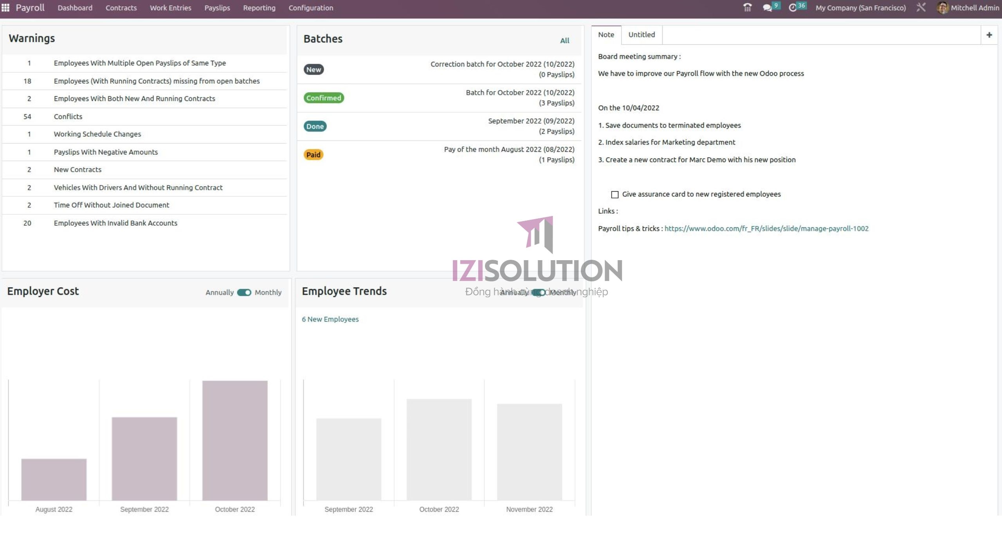
Task: Click the October 2022 Employer Cost bar
Action: tap(235, 440)
